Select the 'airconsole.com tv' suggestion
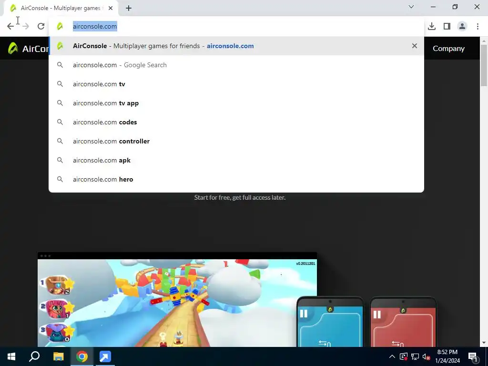Image resolution: width=488 pixels, height=366 pixels. (x=236, y=84)
